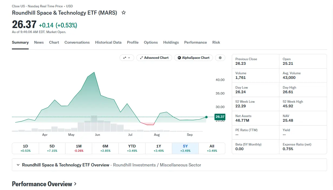Open the Historical Data tab
333x190 pixels.
pyautogui.click(x=108, y=43)
